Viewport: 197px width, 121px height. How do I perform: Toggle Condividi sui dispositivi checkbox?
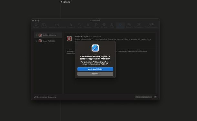(35, 97)
